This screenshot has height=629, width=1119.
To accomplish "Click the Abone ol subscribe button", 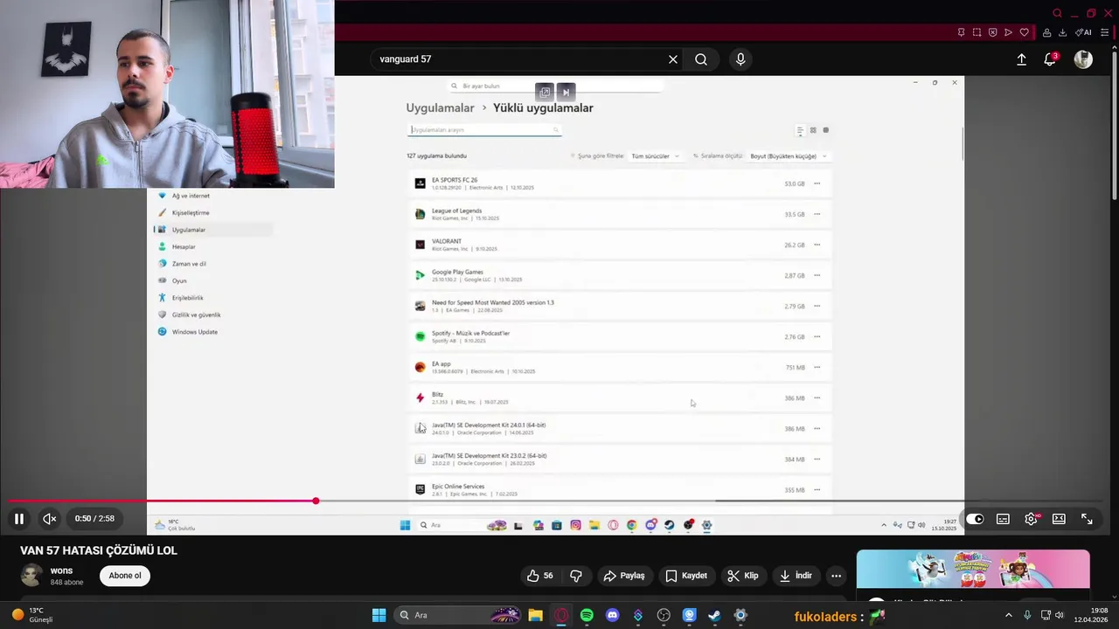I will tap(125, 576).
